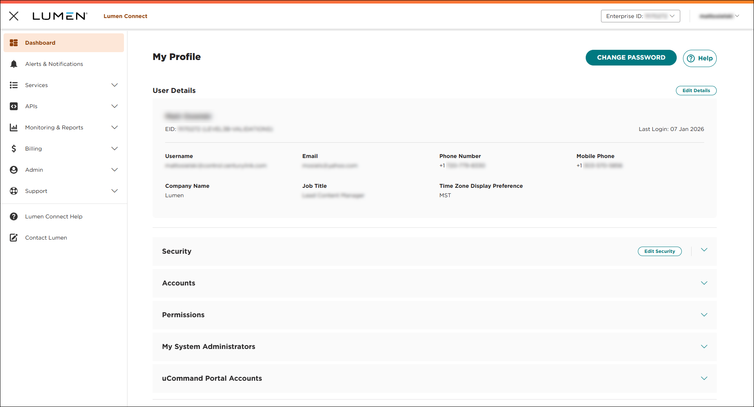This screenshot has width=754, height=407.
Task: Click the Lumen Connect Help question mark icon
Action: (x=14, y=216)
